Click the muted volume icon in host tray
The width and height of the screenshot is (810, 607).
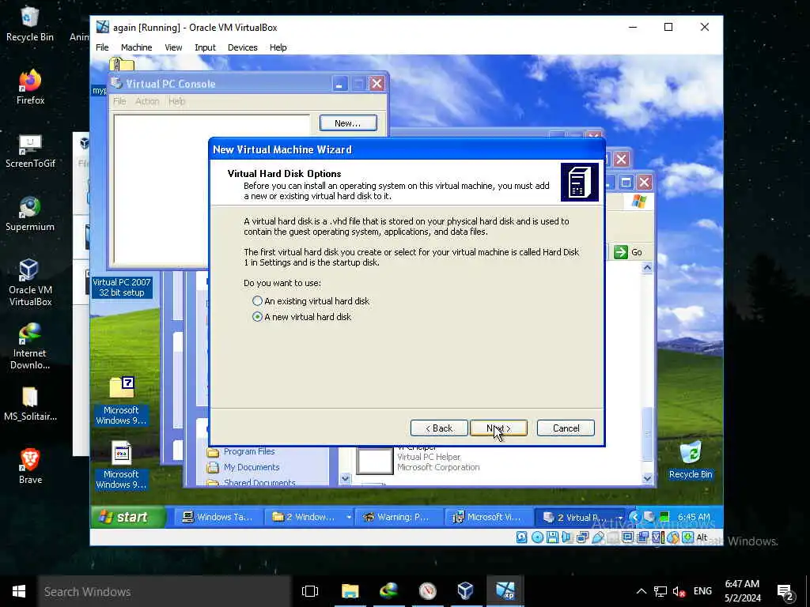click(679, 591)
